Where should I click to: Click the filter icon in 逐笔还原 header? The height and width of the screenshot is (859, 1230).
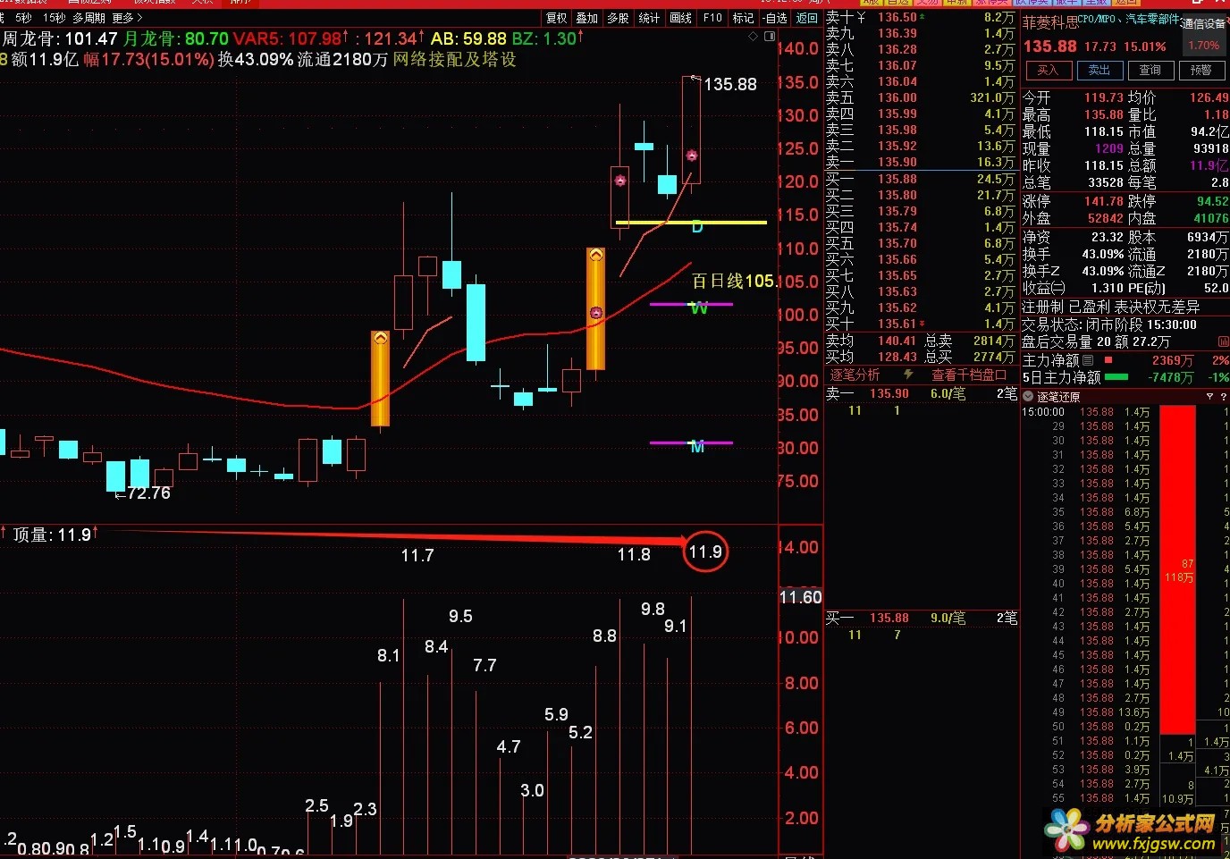1209,396
